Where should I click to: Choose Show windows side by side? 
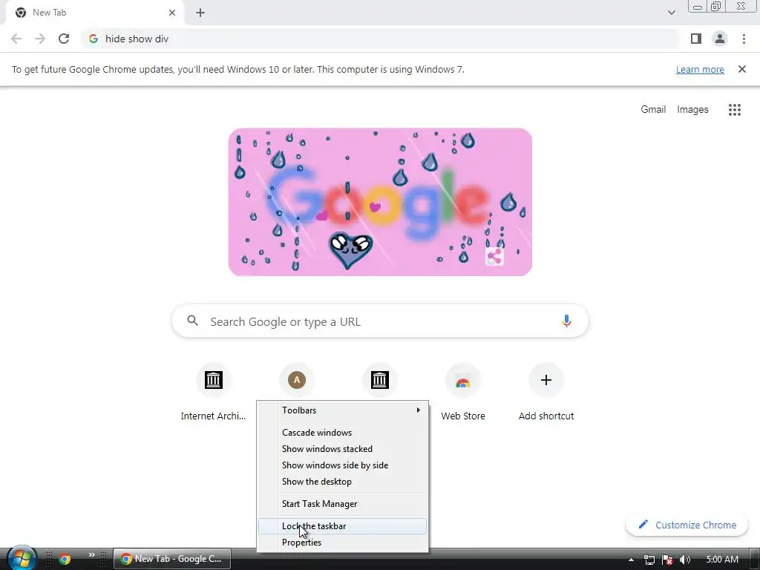(343, 465)
